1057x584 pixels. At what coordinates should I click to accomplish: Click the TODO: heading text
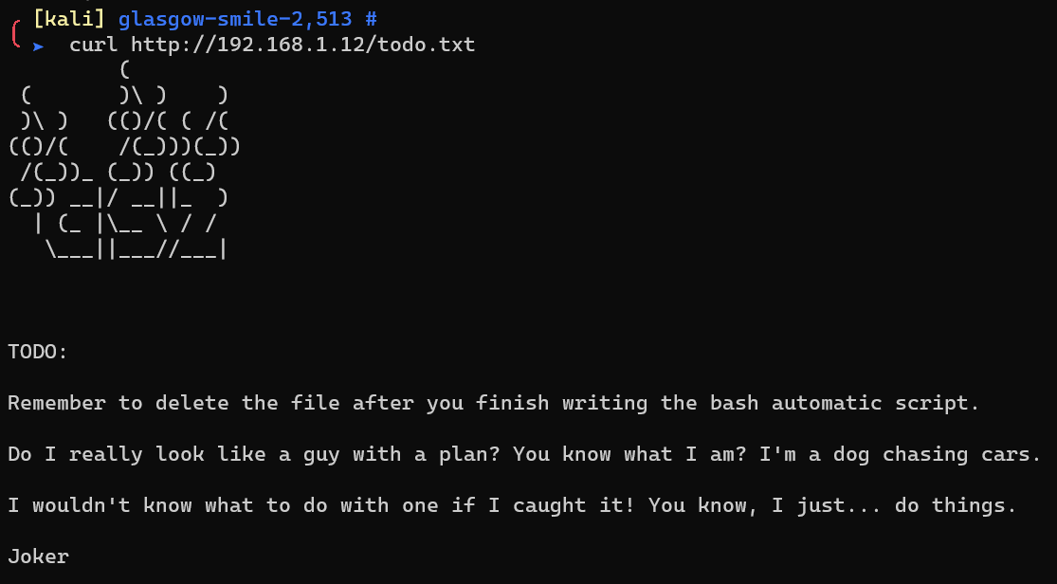coord(38,352)
